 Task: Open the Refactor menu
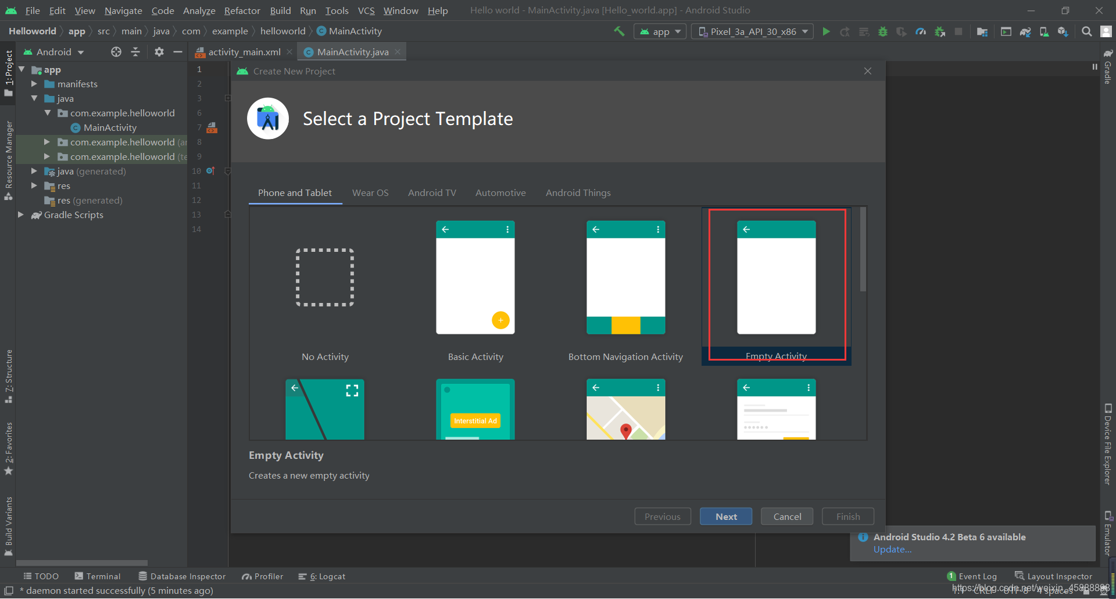coord(242,10)
